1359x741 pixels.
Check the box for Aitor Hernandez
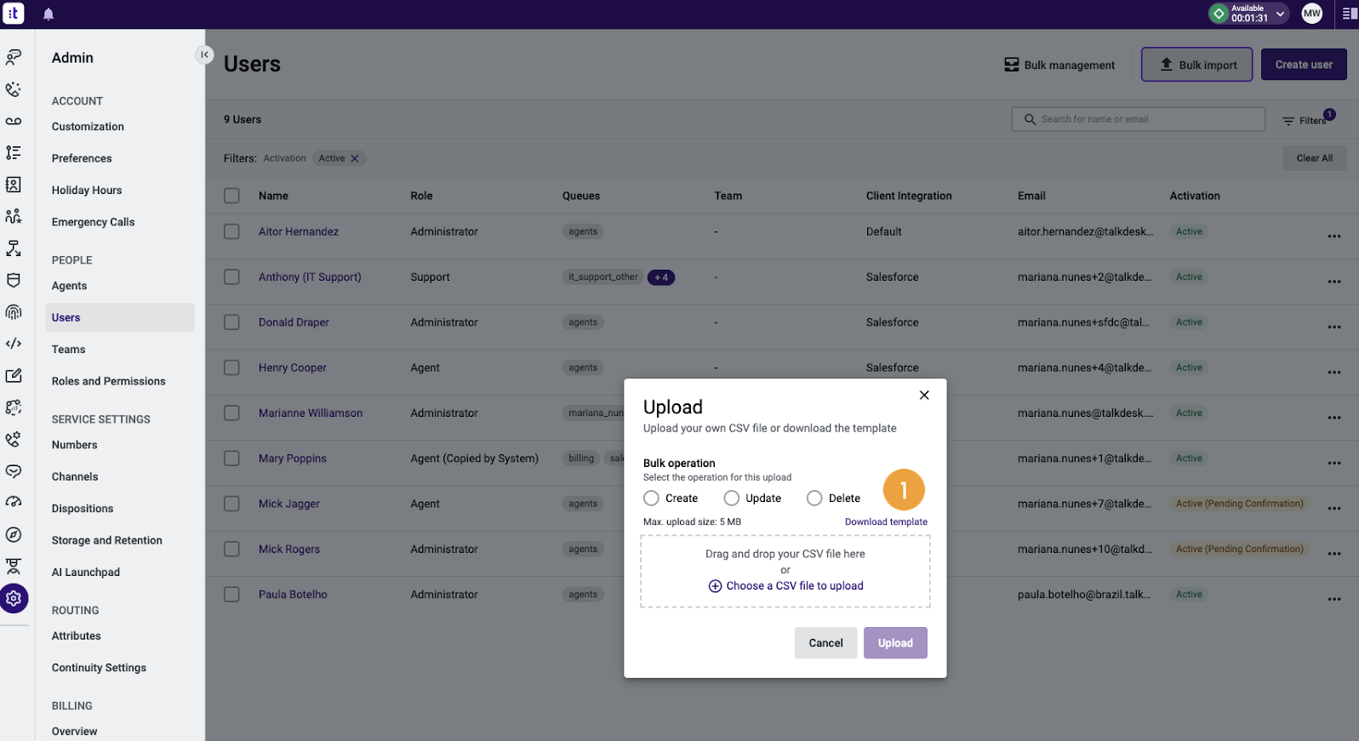(x=231, y=231)
